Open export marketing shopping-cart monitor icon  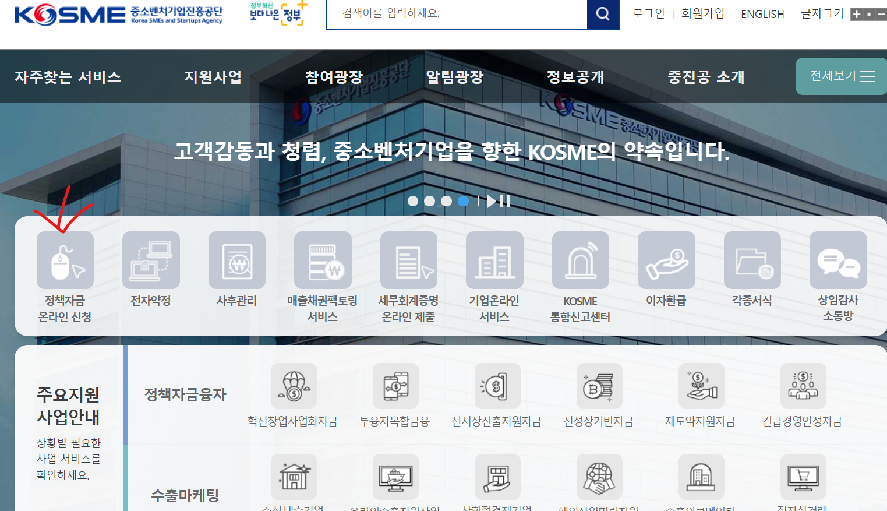point(803,477)
